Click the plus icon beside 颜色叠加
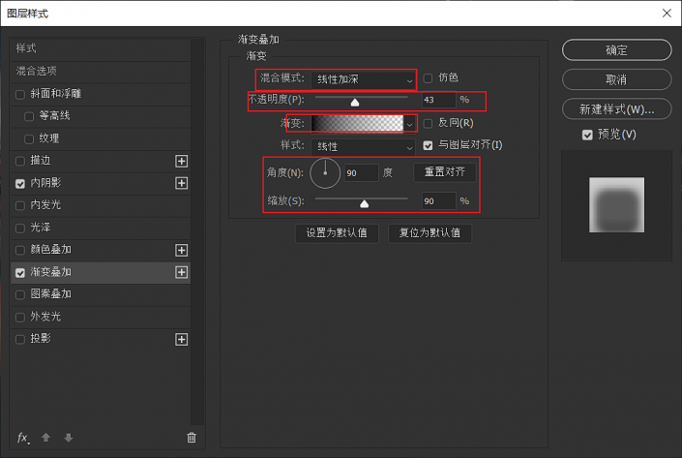 point(181,250)
